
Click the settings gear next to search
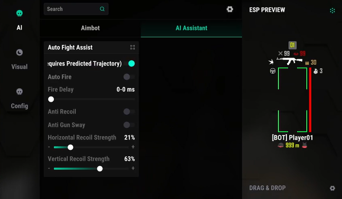coord(230,9)
